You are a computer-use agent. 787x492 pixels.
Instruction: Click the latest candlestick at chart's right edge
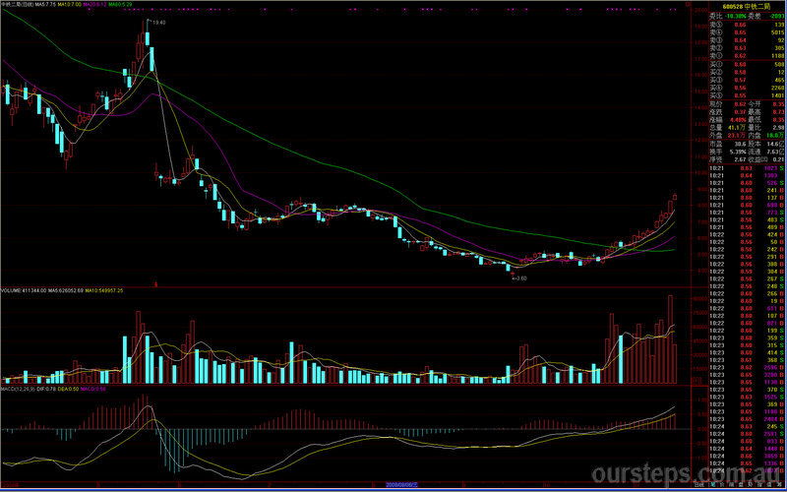[675, 197]
